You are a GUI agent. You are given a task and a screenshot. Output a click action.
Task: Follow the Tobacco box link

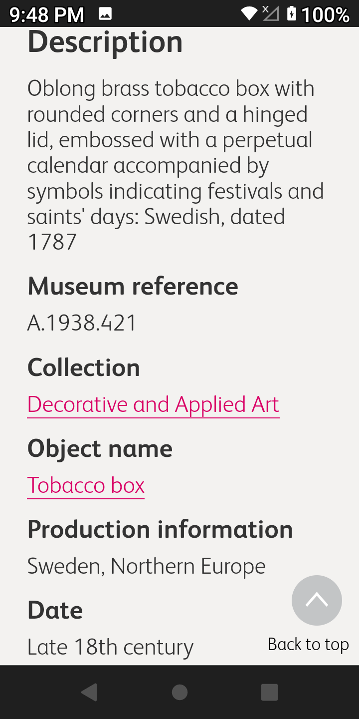86,485
